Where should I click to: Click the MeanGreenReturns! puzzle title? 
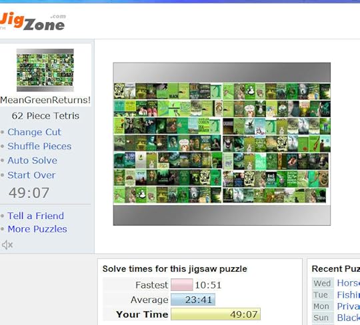click(45, 100)
